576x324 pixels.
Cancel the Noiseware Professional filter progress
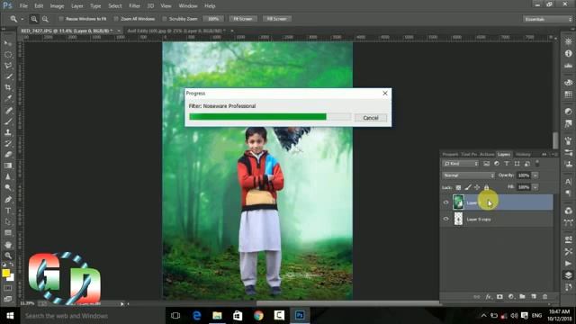tap(370, 118)
